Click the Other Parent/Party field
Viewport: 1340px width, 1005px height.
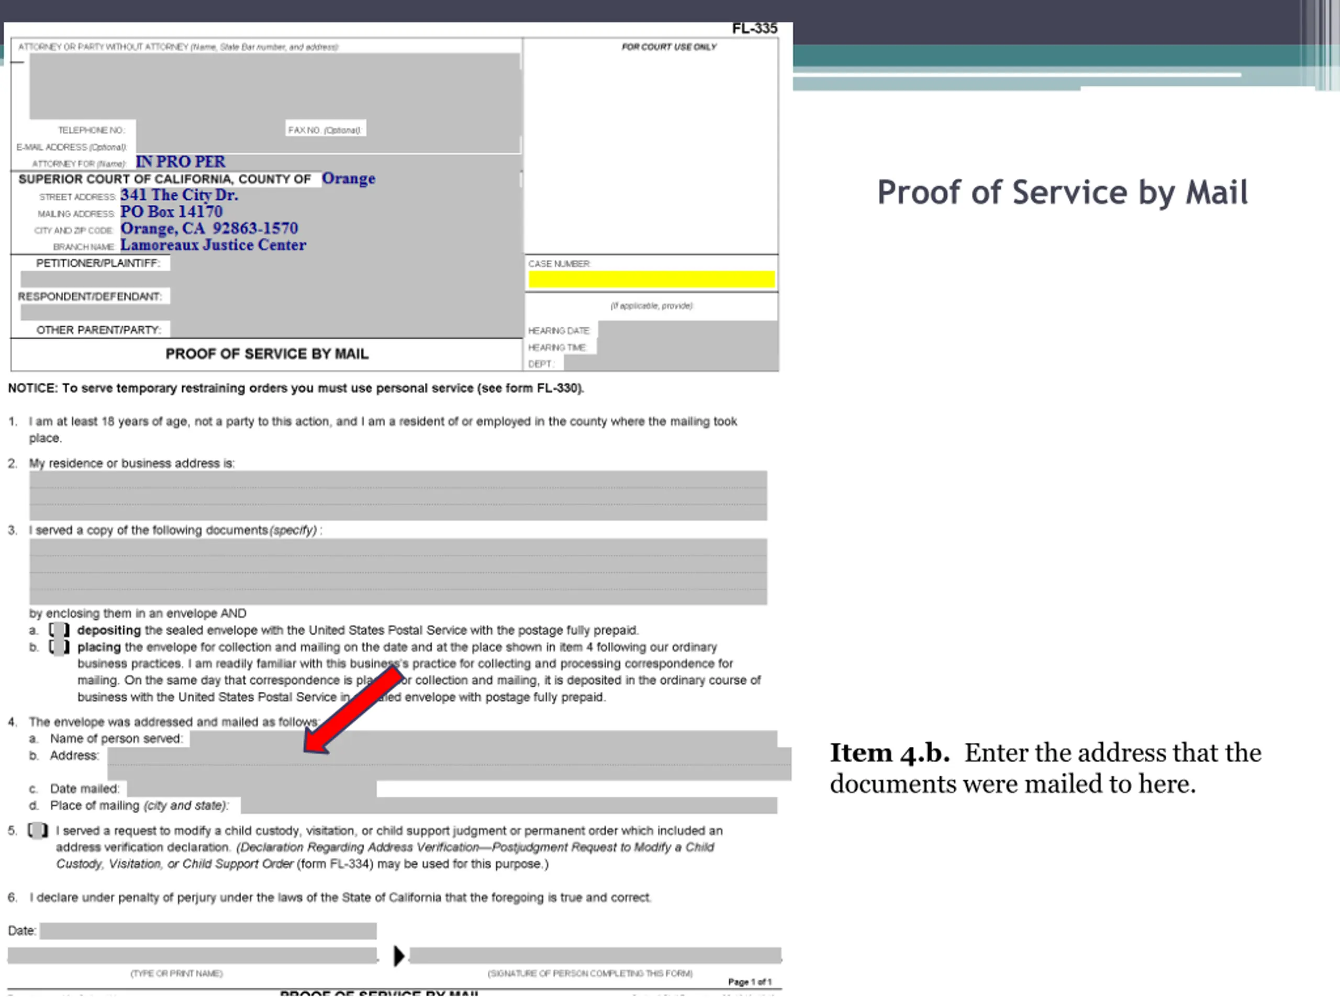[345, 329]
